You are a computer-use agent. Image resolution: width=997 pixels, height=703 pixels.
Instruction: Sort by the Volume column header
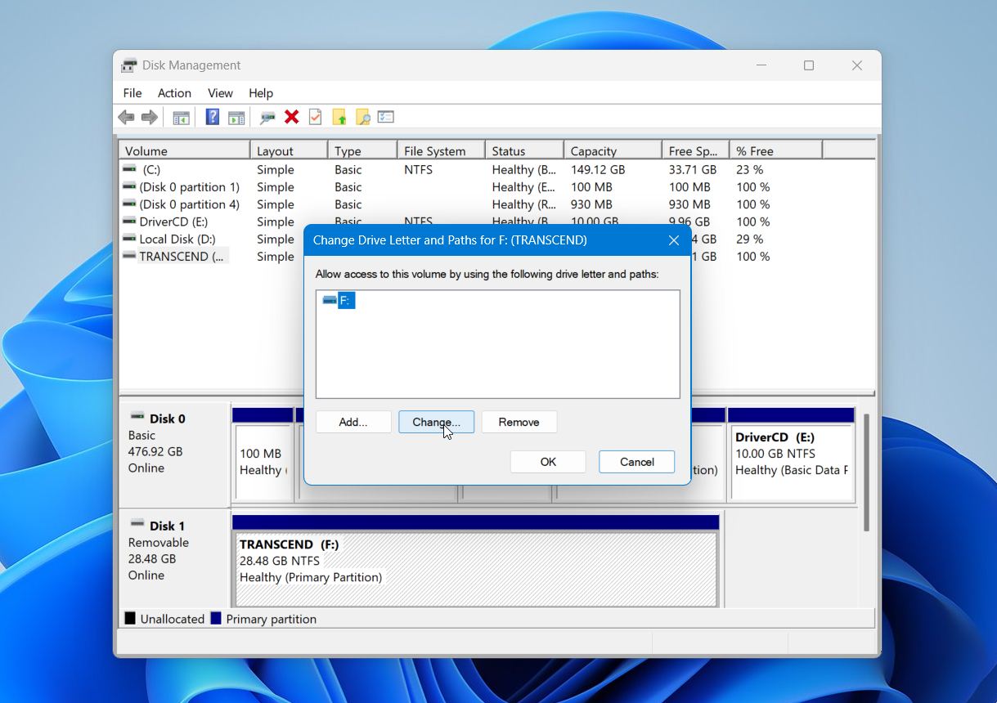(184, 150)
